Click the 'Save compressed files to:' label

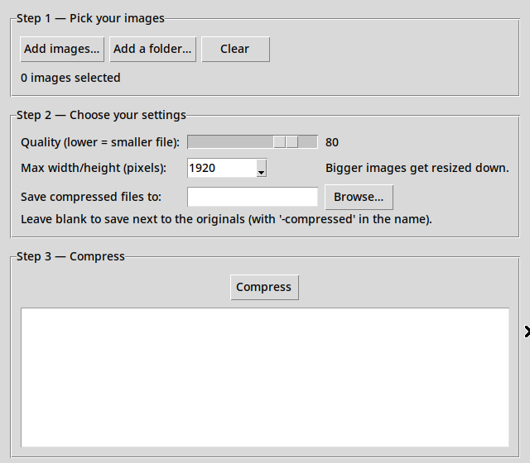pos(91,197)
